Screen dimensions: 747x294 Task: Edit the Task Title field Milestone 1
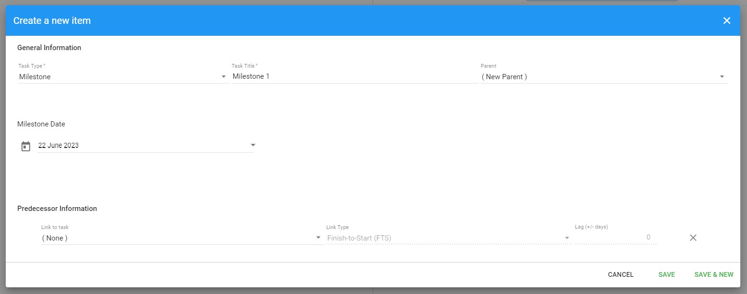pos(355,76)
